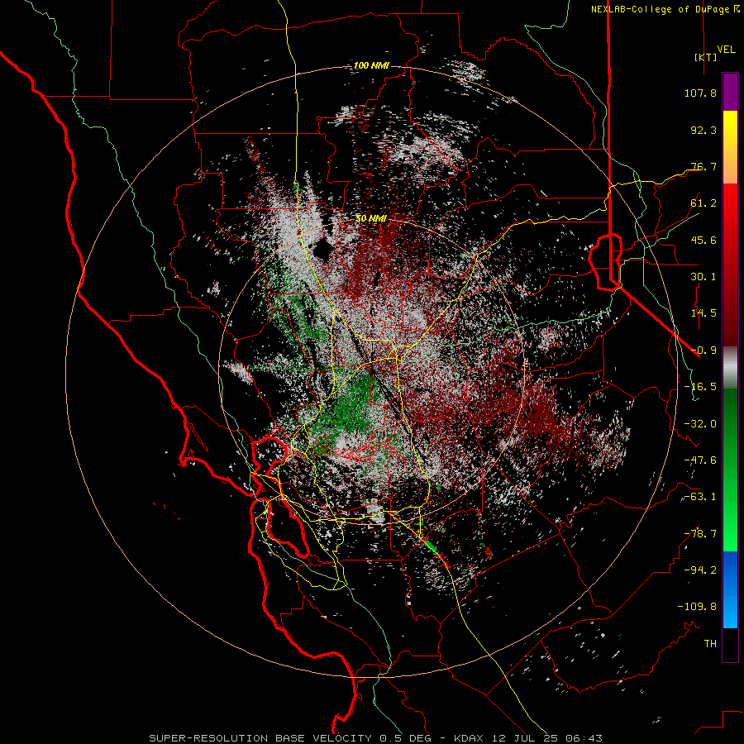Viewport: 744px width, 744px height.
Task: Click the green segment of color bar
Action: (730, 470)
